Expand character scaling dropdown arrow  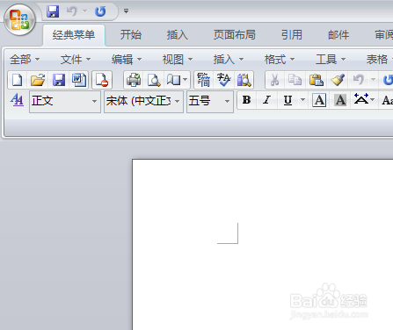pyautogui.click(x=372, y=100)
